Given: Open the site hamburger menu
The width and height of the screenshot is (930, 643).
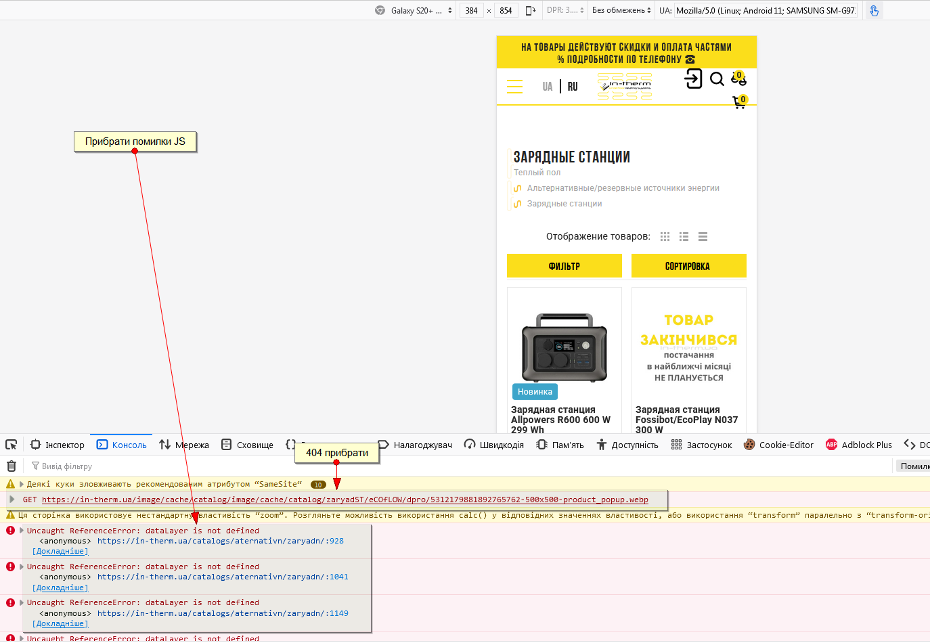Looking at the screenshot, I should coord(514,87).
